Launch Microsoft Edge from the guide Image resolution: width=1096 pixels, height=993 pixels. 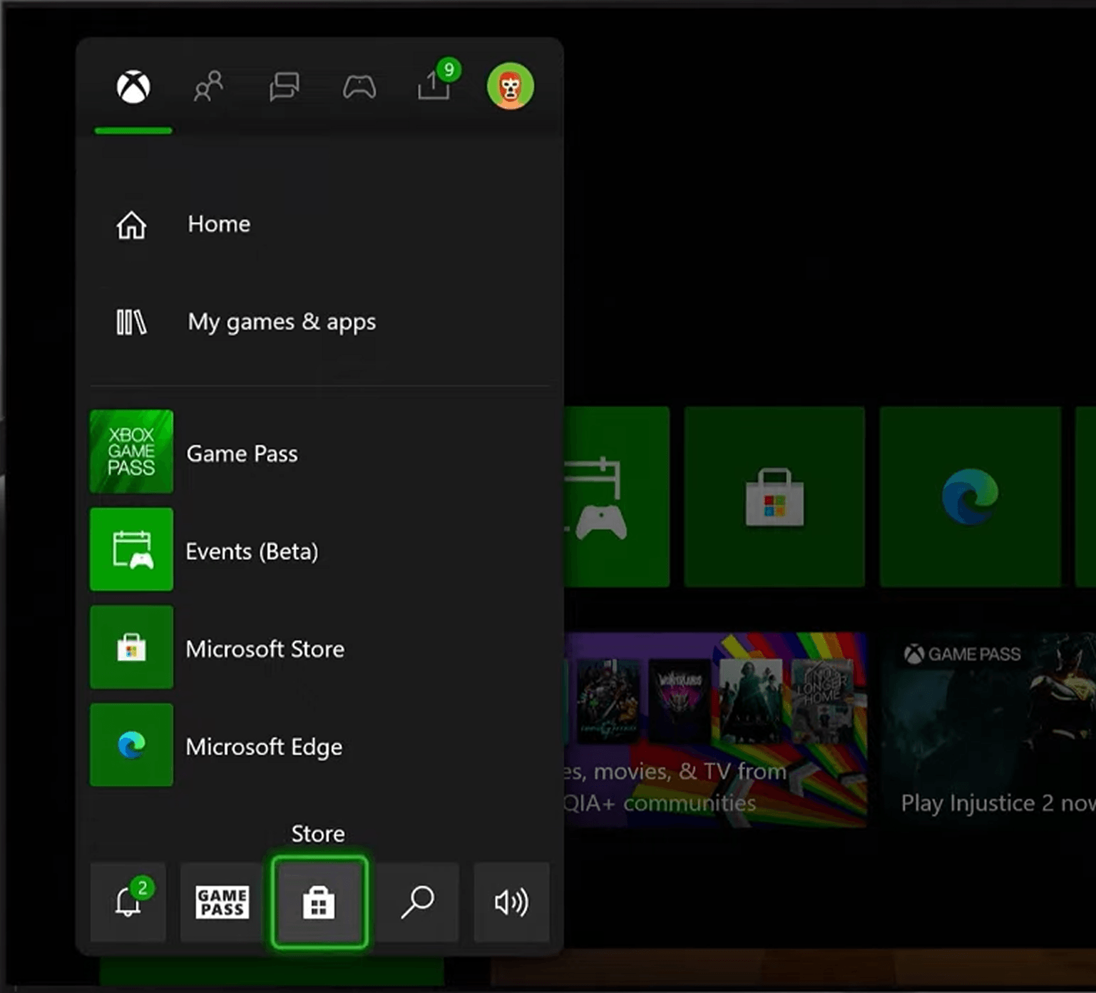[x=263, y=746]
